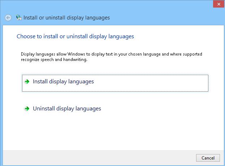Click the word 'Uninstall' in the second option
Viewport: 225px width, 166px height.
pos(44,109)
